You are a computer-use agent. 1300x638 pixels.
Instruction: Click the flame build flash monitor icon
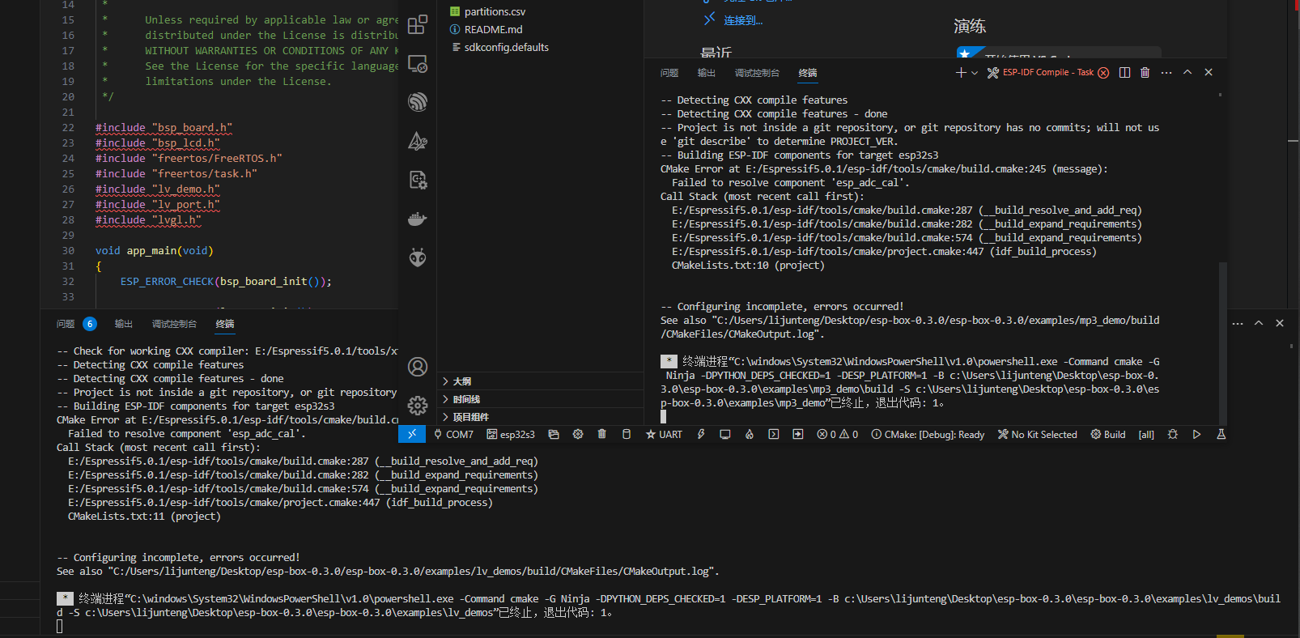tap(750, 435)
